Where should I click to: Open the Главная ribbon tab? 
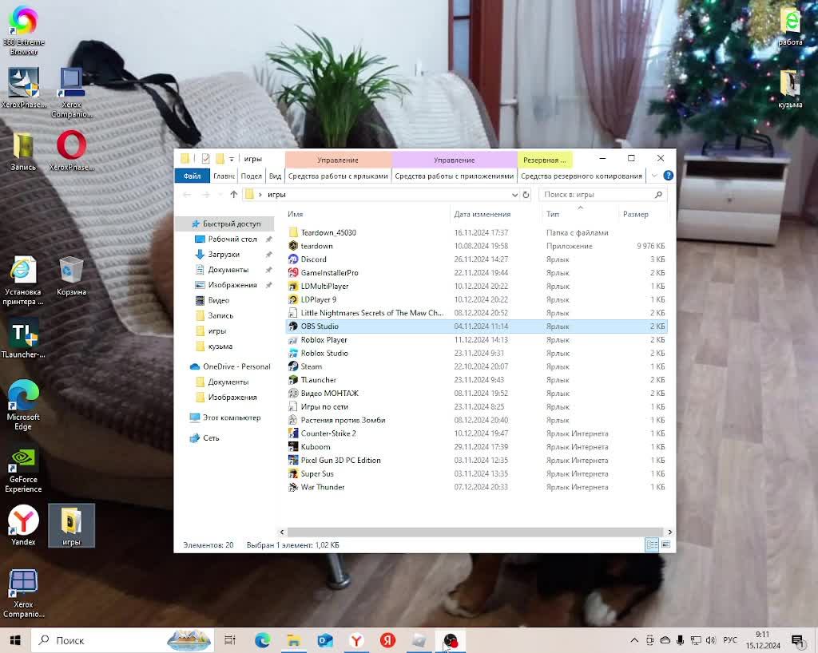click(x=224, y=176)
